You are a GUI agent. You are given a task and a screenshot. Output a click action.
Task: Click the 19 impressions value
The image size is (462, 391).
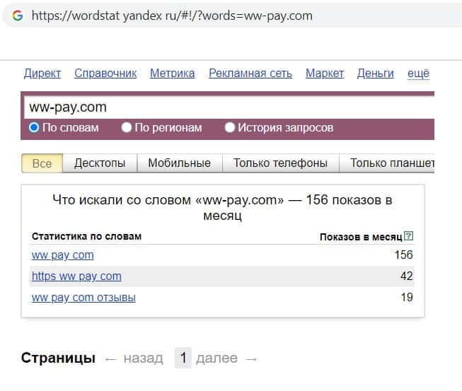tap(407, 297)
